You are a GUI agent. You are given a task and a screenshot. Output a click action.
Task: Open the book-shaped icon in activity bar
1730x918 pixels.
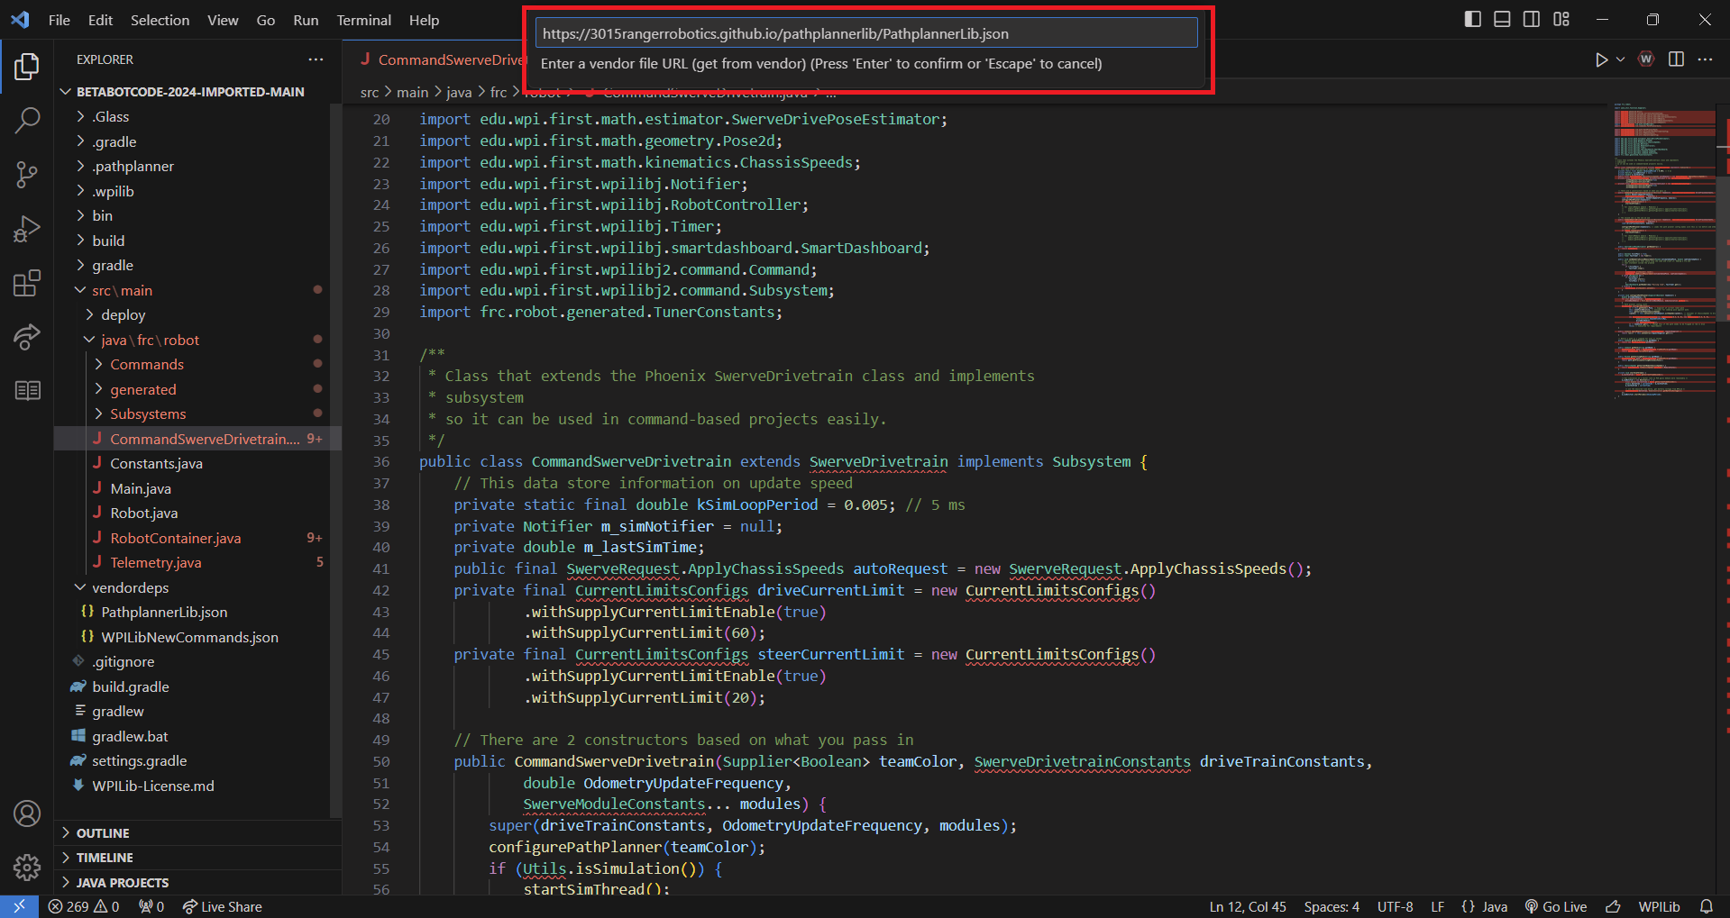pyautogui.click(x=27, y=390)
